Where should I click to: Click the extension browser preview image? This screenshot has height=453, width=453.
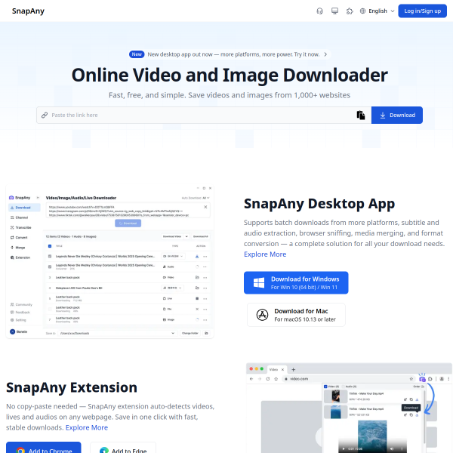pyautogui.click(x=349, y=408)
